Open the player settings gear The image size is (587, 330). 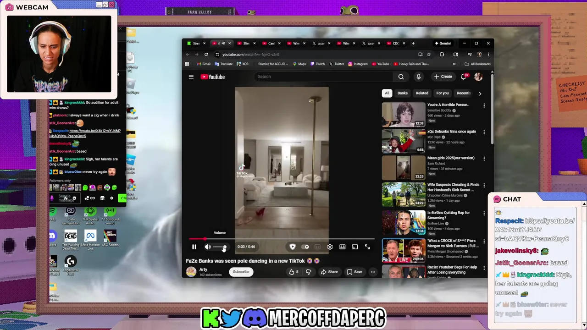tap(330, 247)
